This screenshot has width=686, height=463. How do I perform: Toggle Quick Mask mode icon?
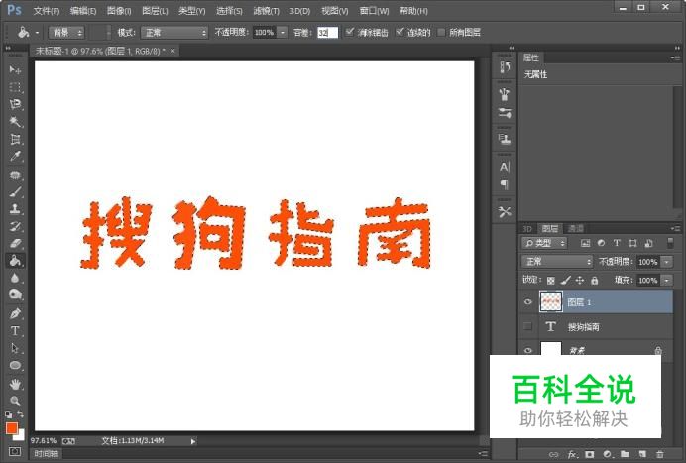(x=15, y=451)
